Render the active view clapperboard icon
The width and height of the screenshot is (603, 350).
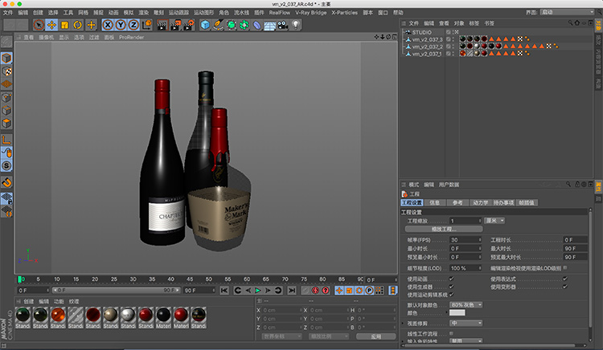(162, 25)
